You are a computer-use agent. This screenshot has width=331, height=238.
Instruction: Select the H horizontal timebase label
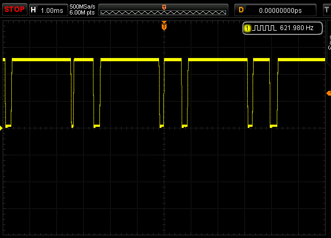[33, 10]
